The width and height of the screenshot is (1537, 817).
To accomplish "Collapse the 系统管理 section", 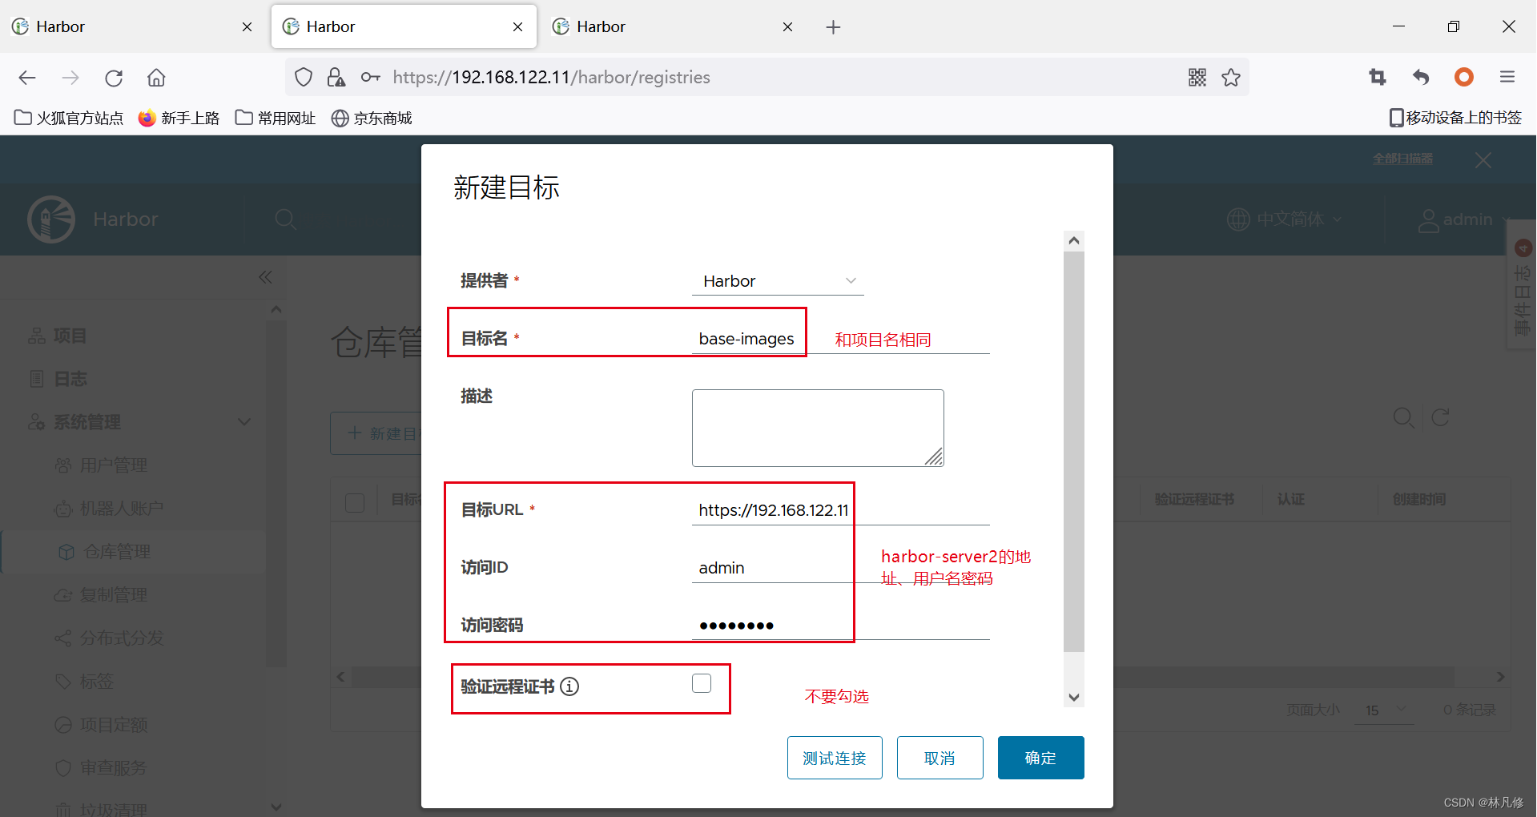I will click(244, 422).
